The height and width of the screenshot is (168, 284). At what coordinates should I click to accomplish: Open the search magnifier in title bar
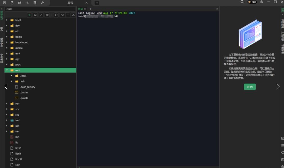(242, 2)
